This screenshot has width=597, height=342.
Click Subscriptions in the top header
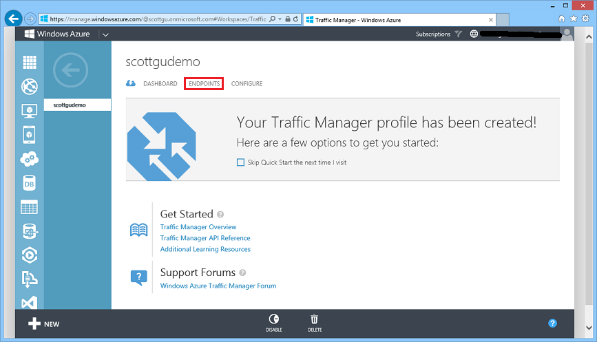[433, 34]
